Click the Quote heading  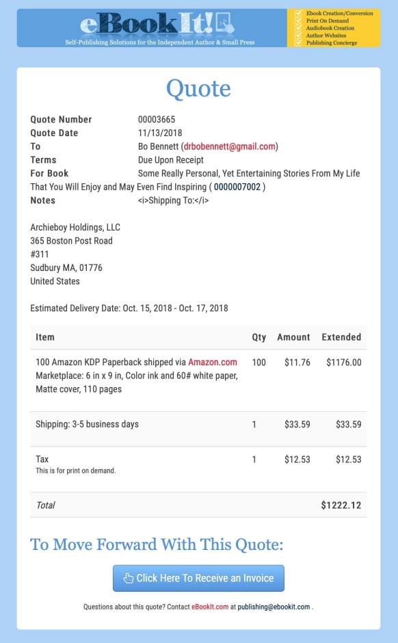point(198,88)
